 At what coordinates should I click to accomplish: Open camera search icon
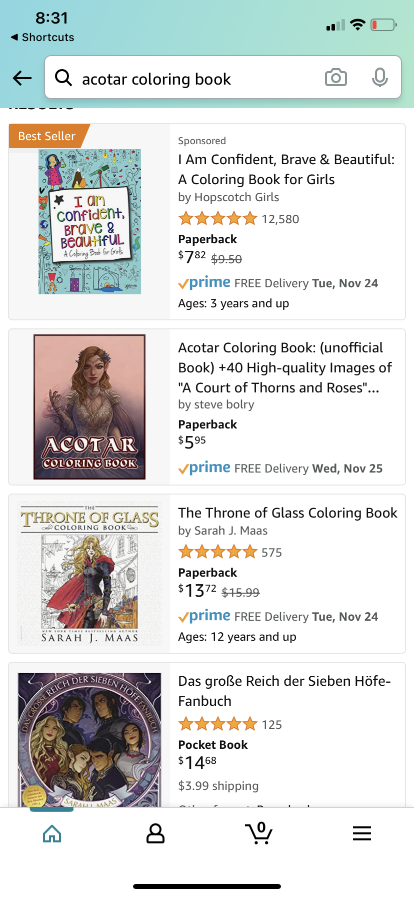click(x=335, y=78)
